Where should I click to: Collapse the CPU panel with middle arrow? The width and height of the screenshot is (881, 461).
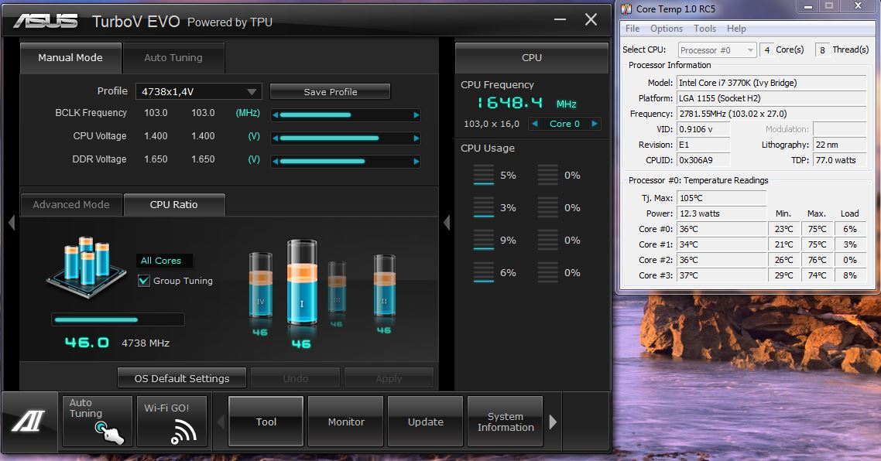click(447, 223)
